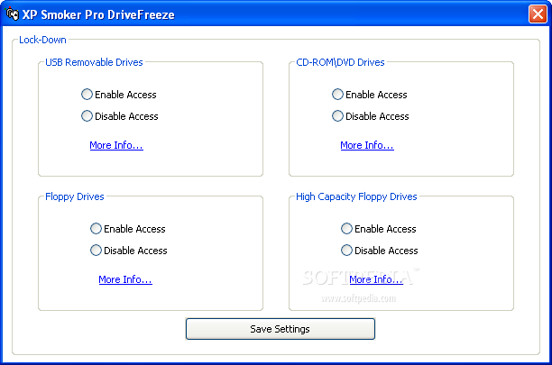Click the Floppy Drives group label
This screenshot has height=365, width=552.
tap(75, 196)
